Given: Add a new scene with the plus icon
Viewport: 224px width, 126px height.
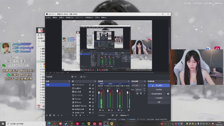Looking at the screenshot, I should point(47,115).
